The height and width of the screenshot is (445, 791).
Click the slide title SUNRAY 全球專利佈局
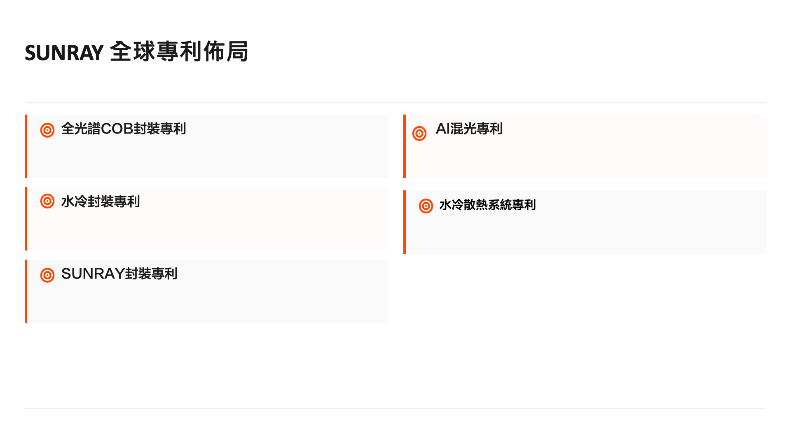point(136,52)
